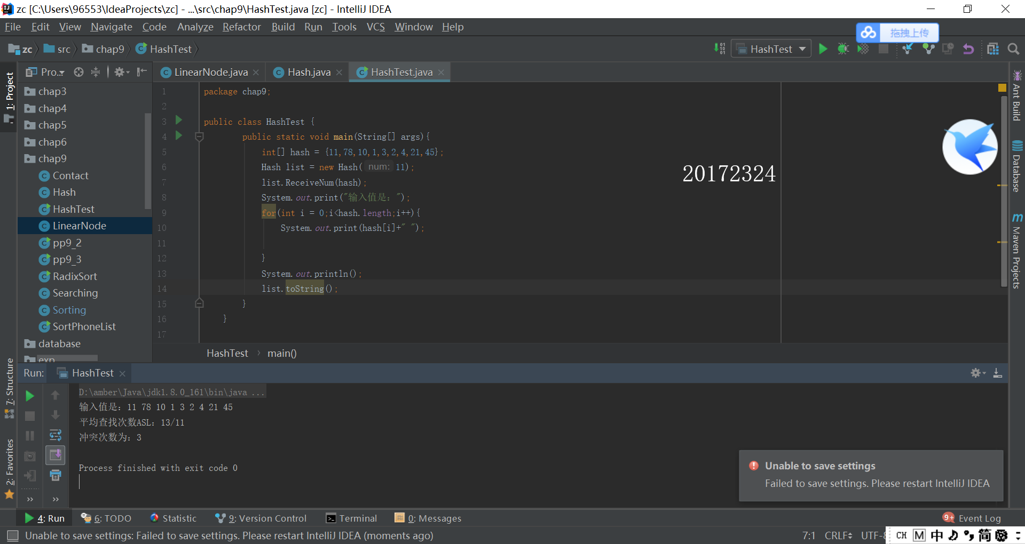Viewport: 1025px width, 544px height.
Task: Open Search Everywhere magnifier icon
Action: tap(1013, 49)
